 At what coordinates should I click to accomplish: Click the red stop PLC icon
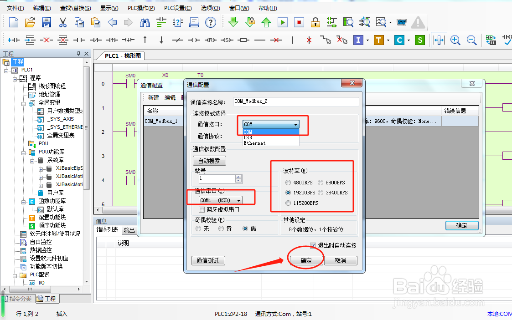(299, 22)
